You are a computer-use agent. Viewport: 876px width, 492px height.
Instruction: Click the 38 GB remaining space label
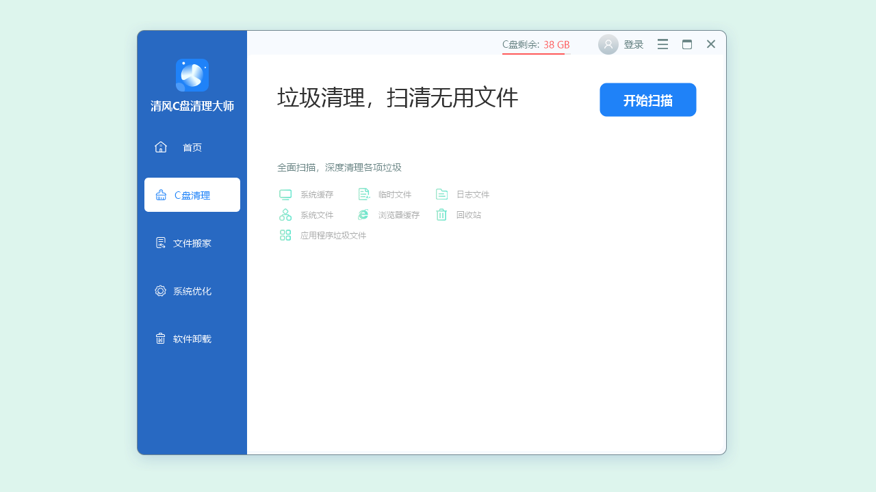[x=556, y=44]
